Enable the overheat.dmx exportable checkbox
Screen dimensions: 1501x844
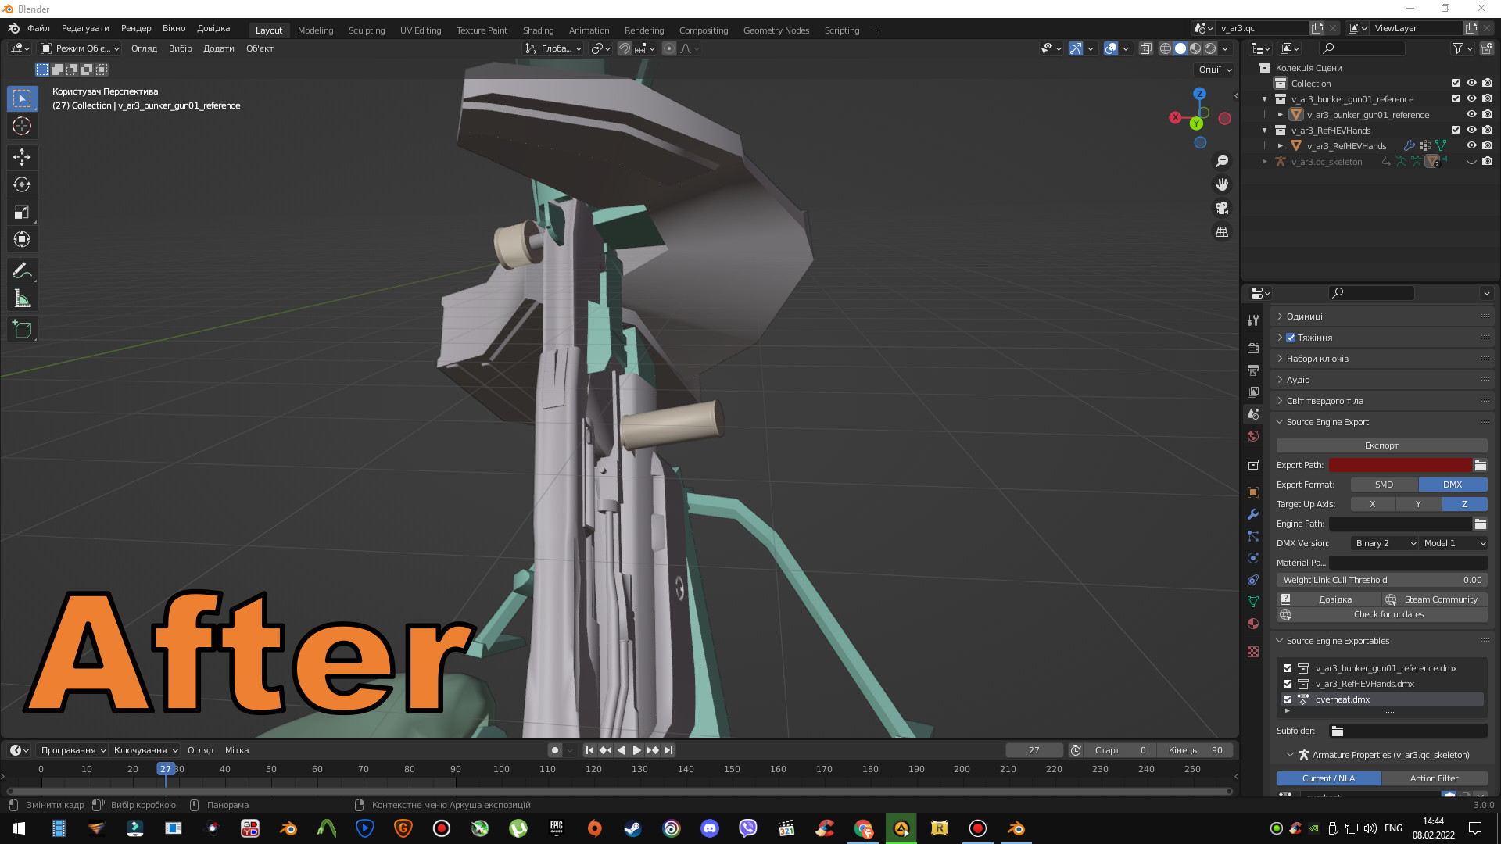point(1288,699)
